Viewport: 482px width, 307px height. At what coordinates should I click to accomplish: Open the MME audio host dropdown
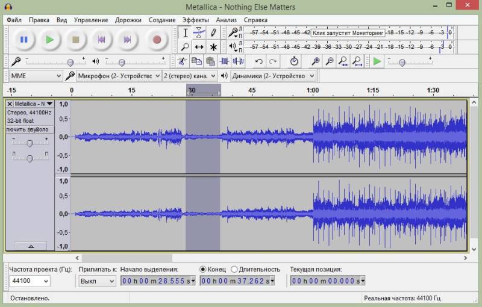[36, 76]
